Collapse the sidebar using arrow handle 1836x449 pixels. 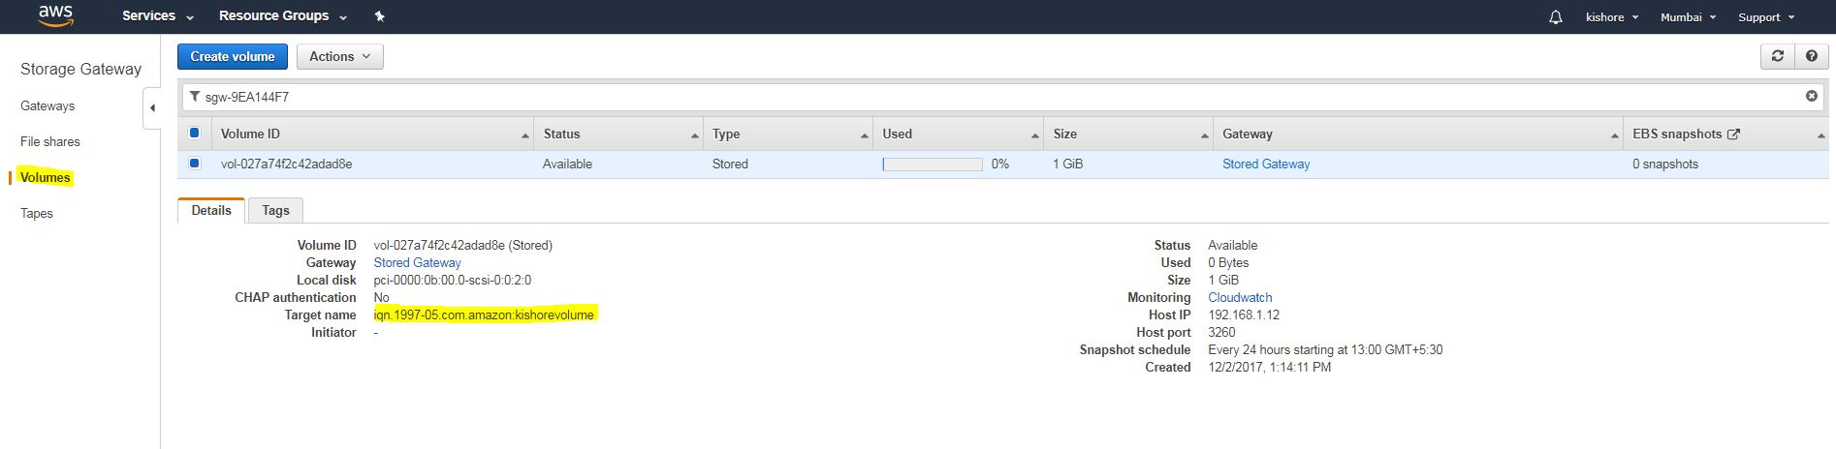point(152,107)
